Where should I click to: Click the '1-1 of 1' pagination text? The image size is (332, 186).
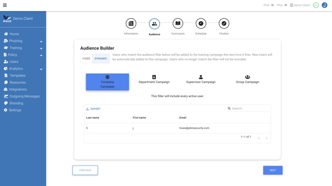[x=246, y=137]
